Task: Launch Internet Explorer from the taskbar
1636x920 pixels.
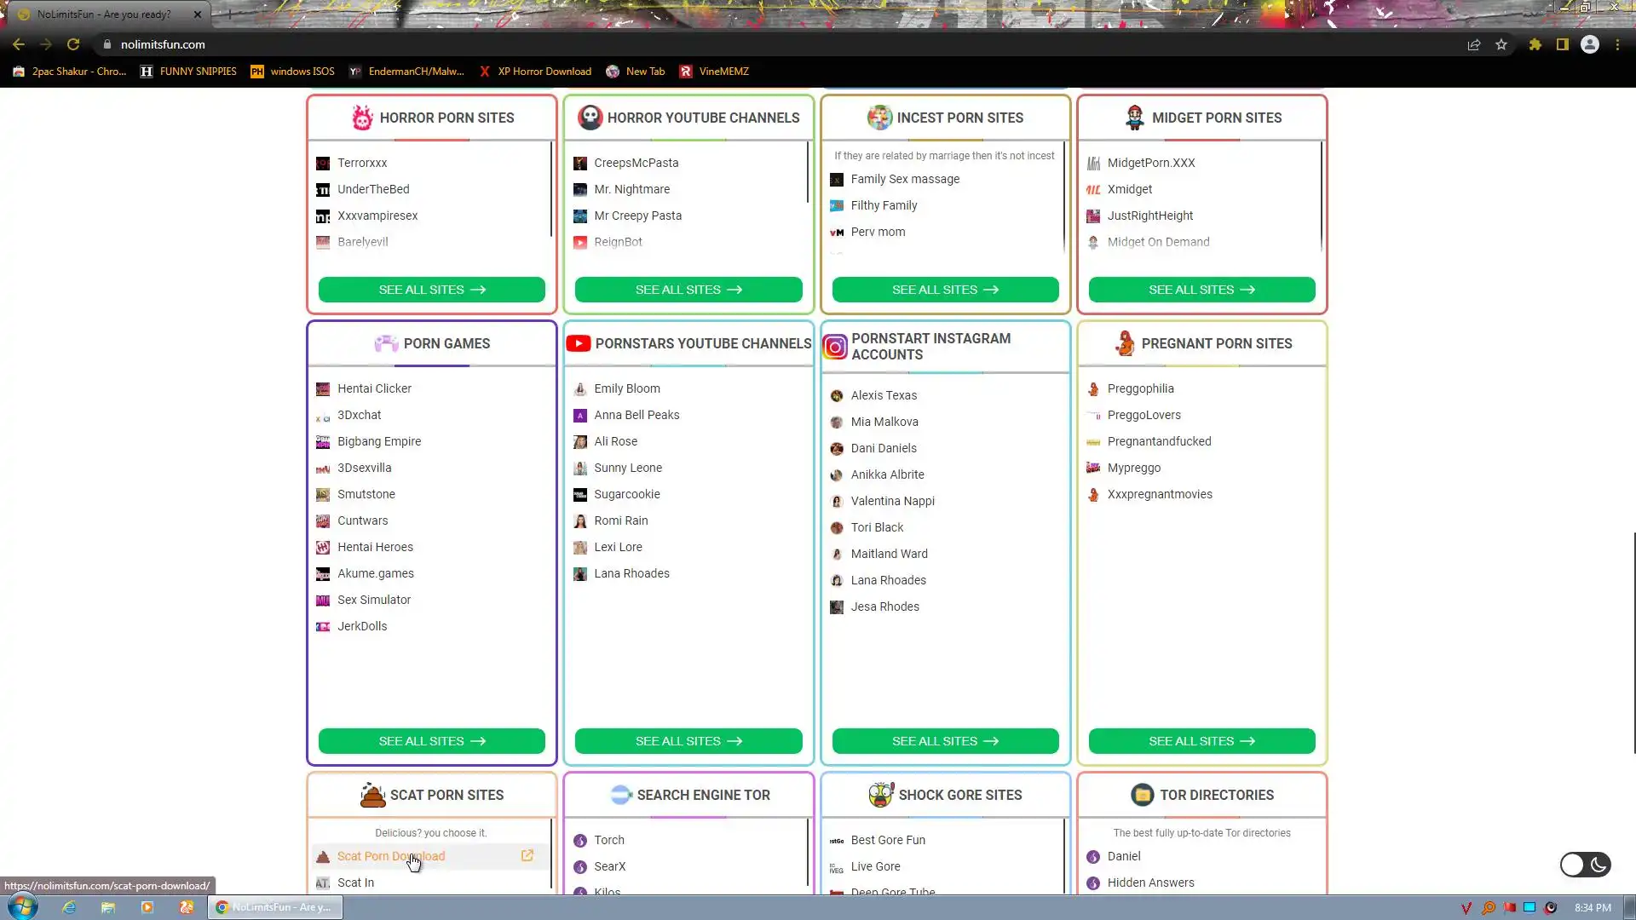Action: (69, 907)
